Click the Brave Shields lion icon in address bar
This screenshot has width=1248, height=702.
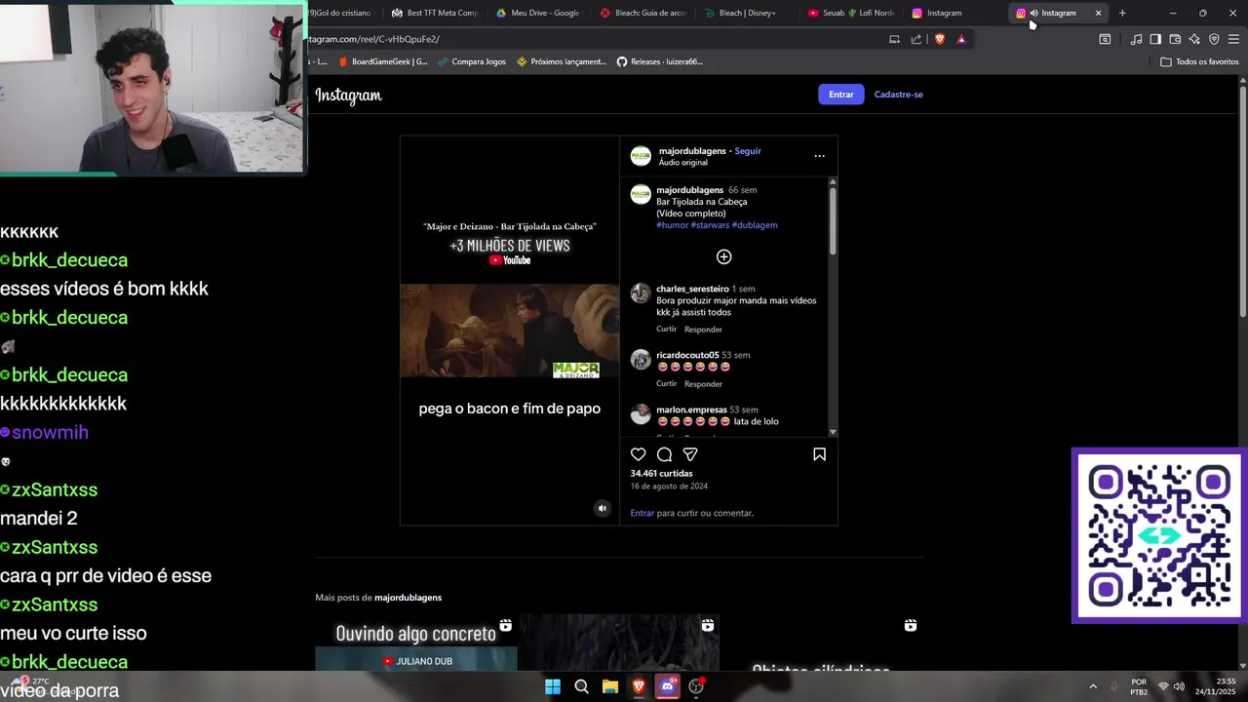point(939,39)
